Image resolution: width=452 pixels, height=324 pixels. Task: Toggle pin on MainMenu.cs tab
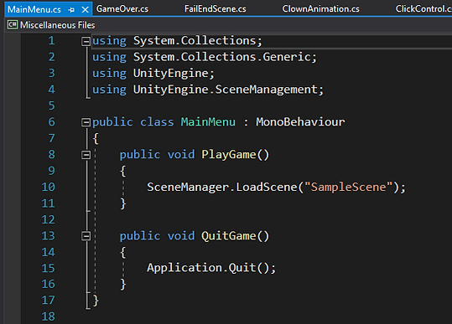tap(71, 10)
